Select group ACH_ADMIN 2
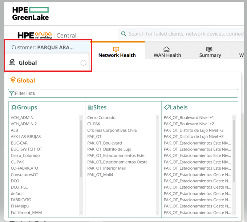This screenshot has height=222, width=247. click(x=24, y=124)
